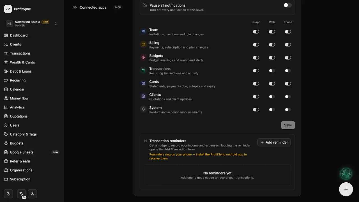Image resolution: width=359 pixels, height=202 pixels.
Task: Open the Dashboard icon in sidebar
Action: pyautogui.click(x=6, y=35)
